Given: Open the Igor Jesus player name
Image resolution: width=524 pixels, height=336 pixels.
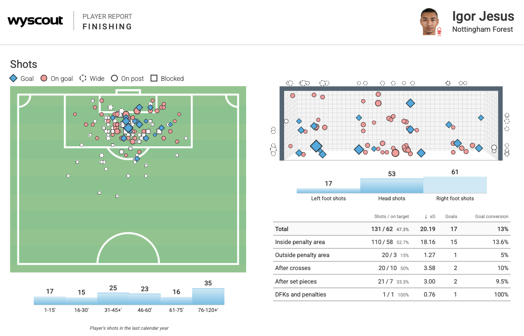Looking at the screenshot, I should click(483, 16).
